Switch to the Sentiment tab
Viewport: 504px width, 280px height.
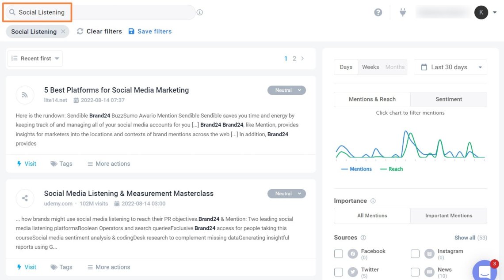(448, 99)
